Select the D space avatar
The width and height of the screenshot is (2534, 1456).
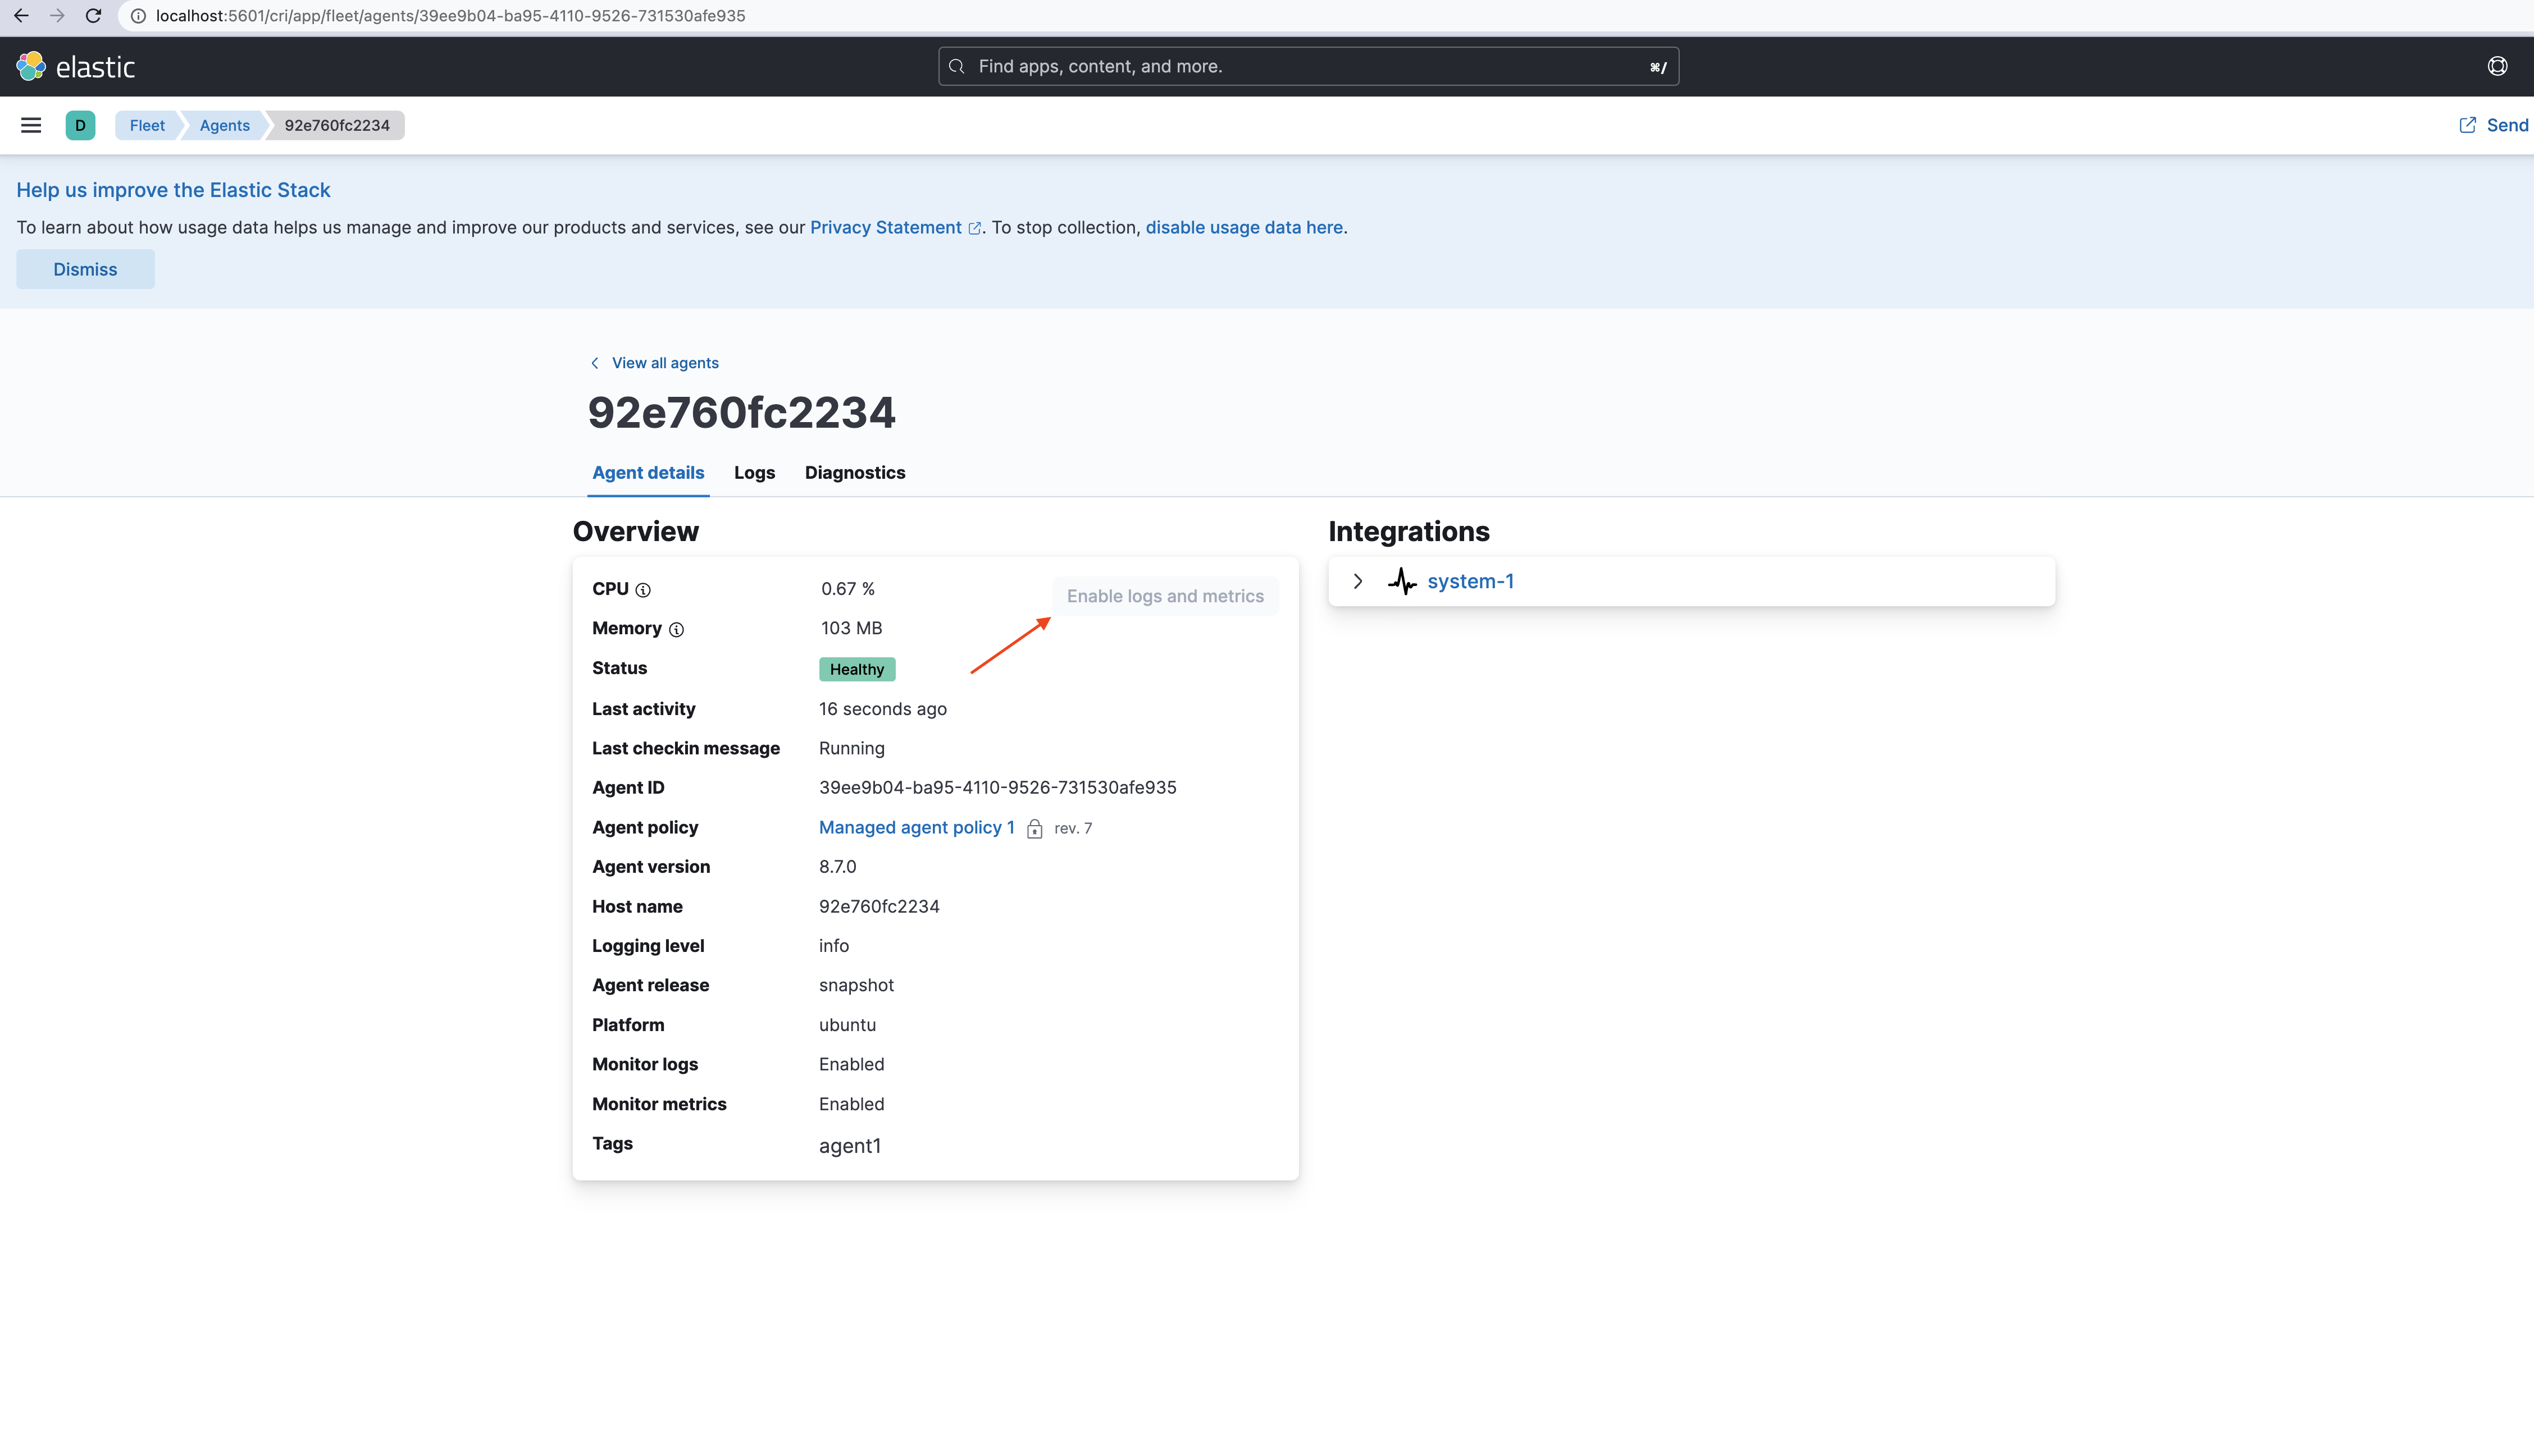[x=80, y=125]
